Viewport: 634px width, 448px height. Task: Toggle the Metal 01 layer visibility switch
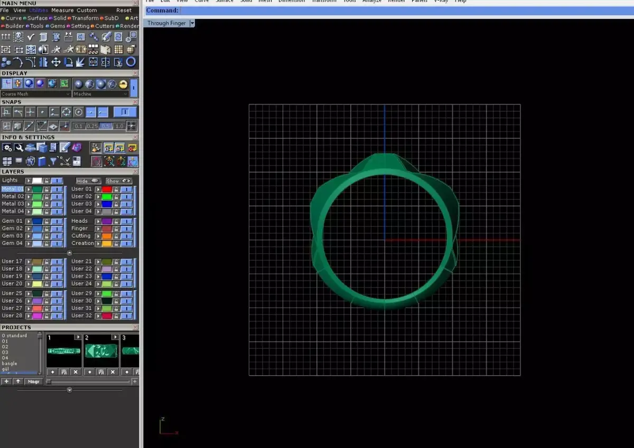pyautogui.click(x=57, y=189)
